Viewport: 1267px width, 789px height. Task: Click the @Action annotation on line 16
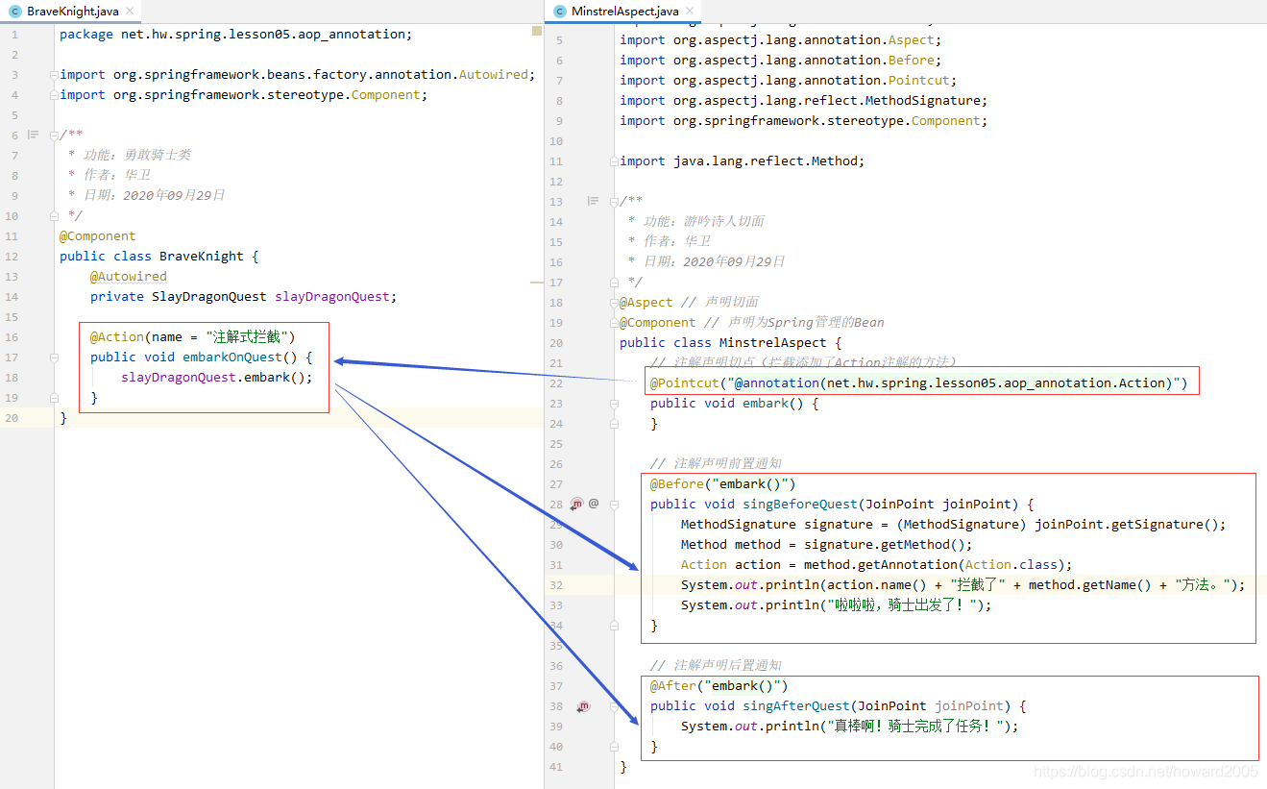tap(117, 337)
